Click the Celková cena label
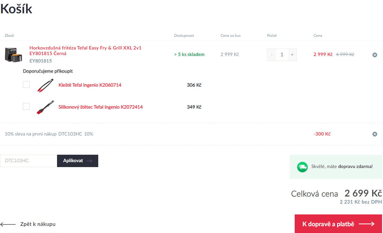 pyautogui.click(x=315, y=194)
